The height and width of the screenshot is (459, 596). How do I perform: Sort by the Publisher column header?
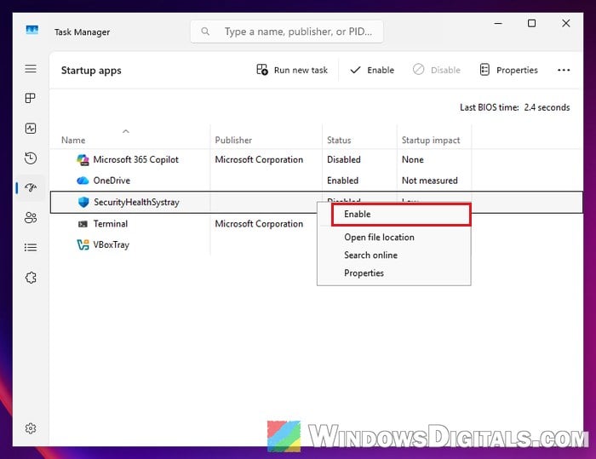(x=233, y=141)
